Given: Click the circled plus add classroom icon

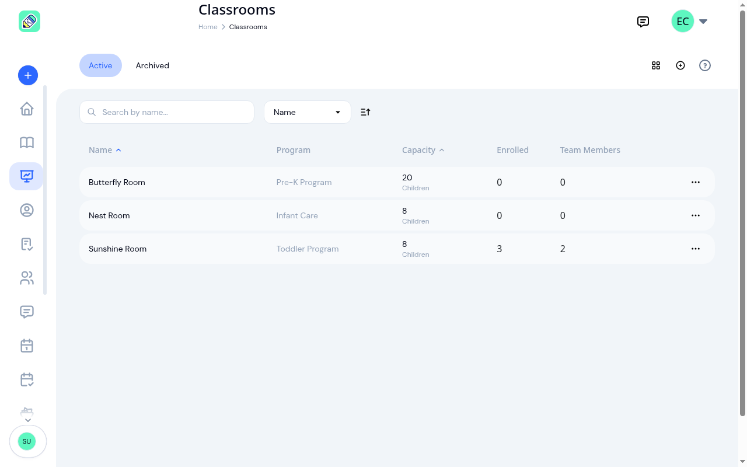Looking at the screenshot, I should point(680,65).
